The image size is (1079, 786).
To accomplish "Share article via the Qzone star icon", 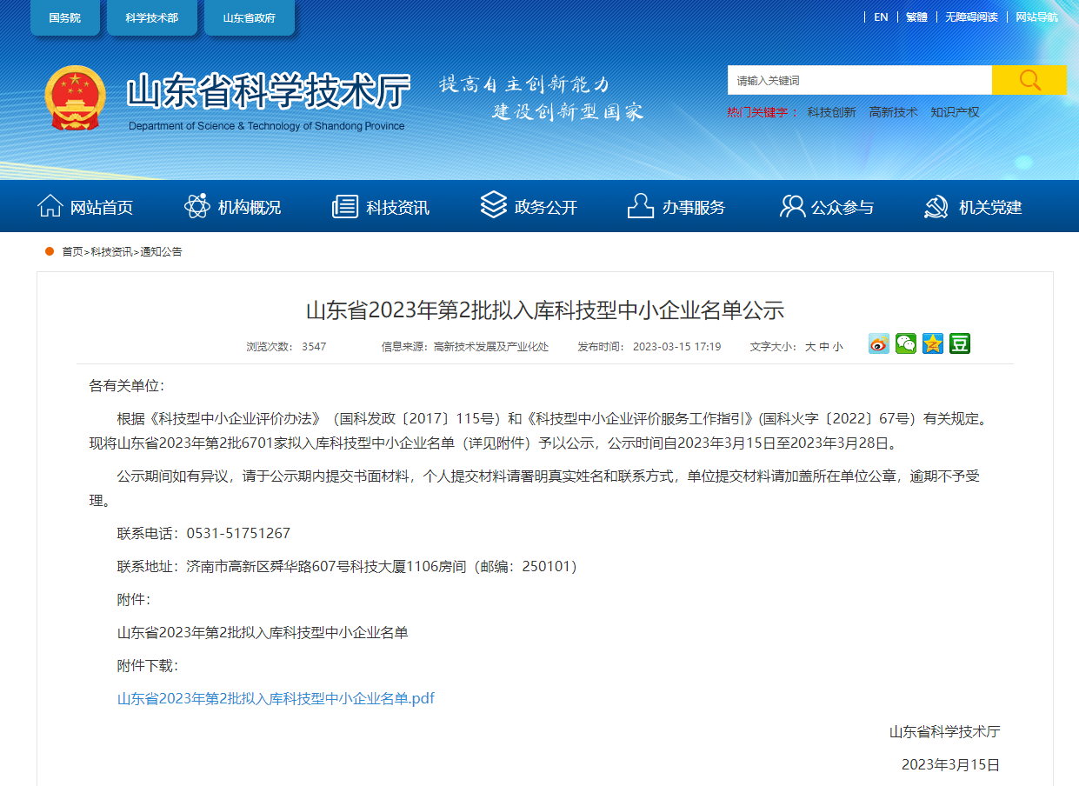I will pos(932,343).
